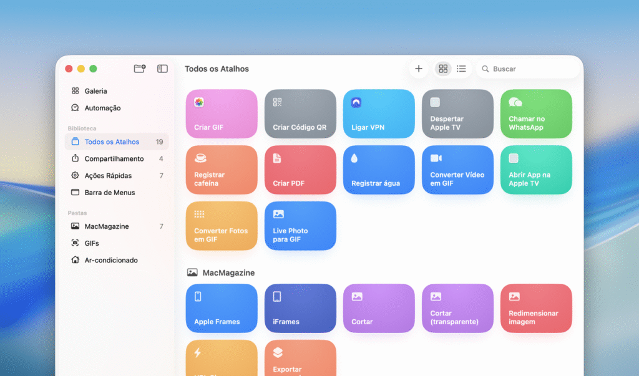The width and height of the screenshot is (639, 376).
Task: Open the Barra de Menus section
Action: tap(109, 193)
